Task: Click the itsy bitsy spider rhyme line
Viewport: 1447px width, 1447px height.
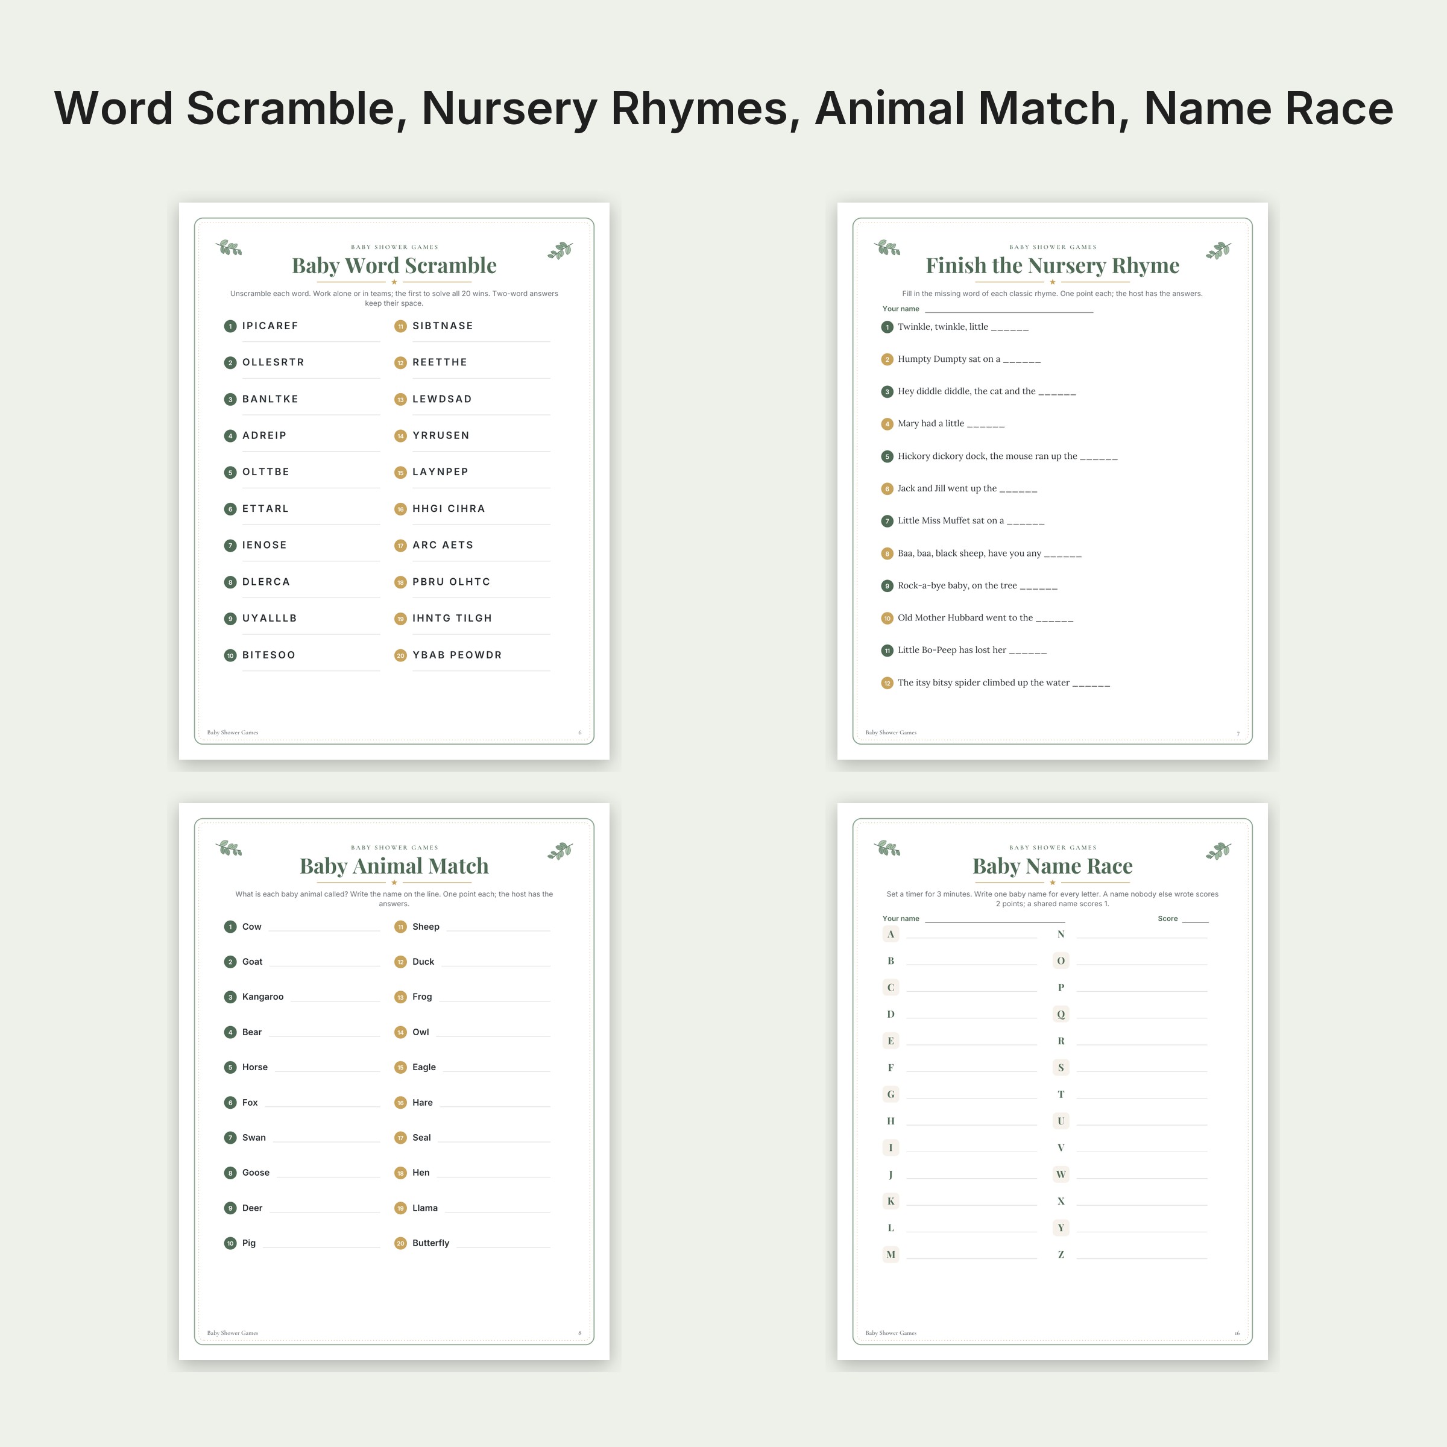Action: 1004,683
